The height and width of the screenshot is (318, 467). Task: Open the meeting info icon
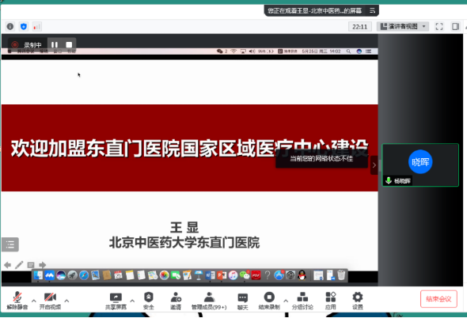tap(10, 27)
